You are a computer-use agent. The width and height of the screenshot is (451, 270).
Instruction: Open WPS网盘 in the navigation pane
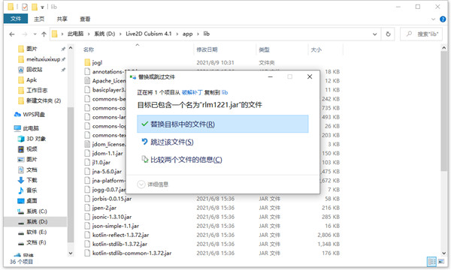point(34,115)
